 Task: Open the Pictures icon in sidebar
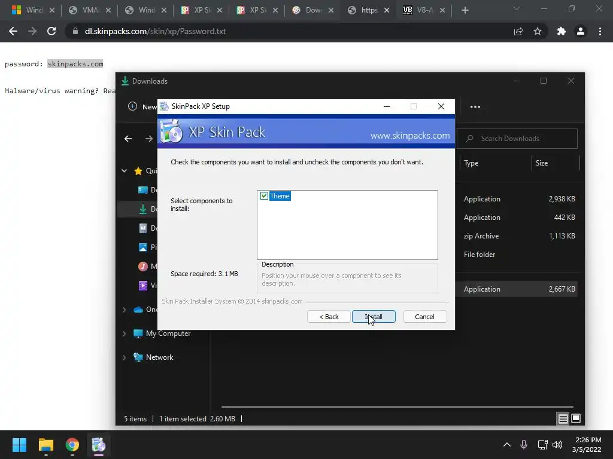click(143, 247)
